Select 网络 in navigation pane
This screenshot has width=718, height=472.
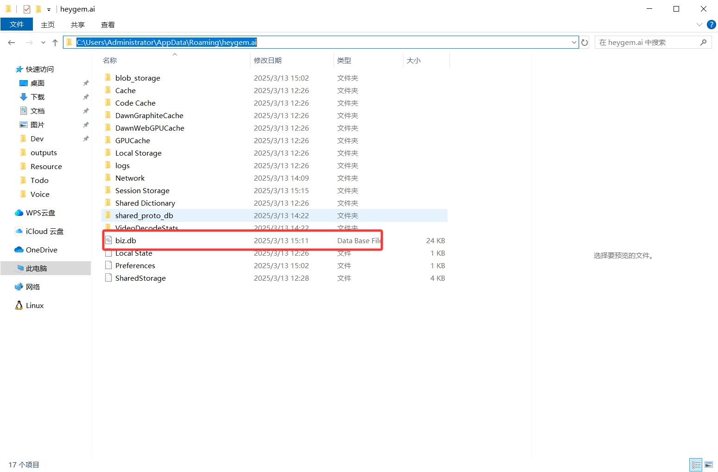click(33, 287)
